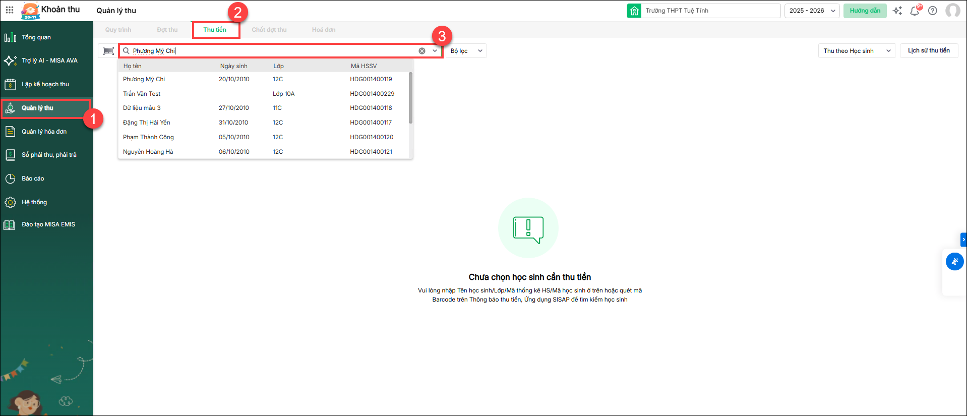Expand Thu theo Học sinh dropdown
The image size is (967, 416).
click(x=857, y=51)
